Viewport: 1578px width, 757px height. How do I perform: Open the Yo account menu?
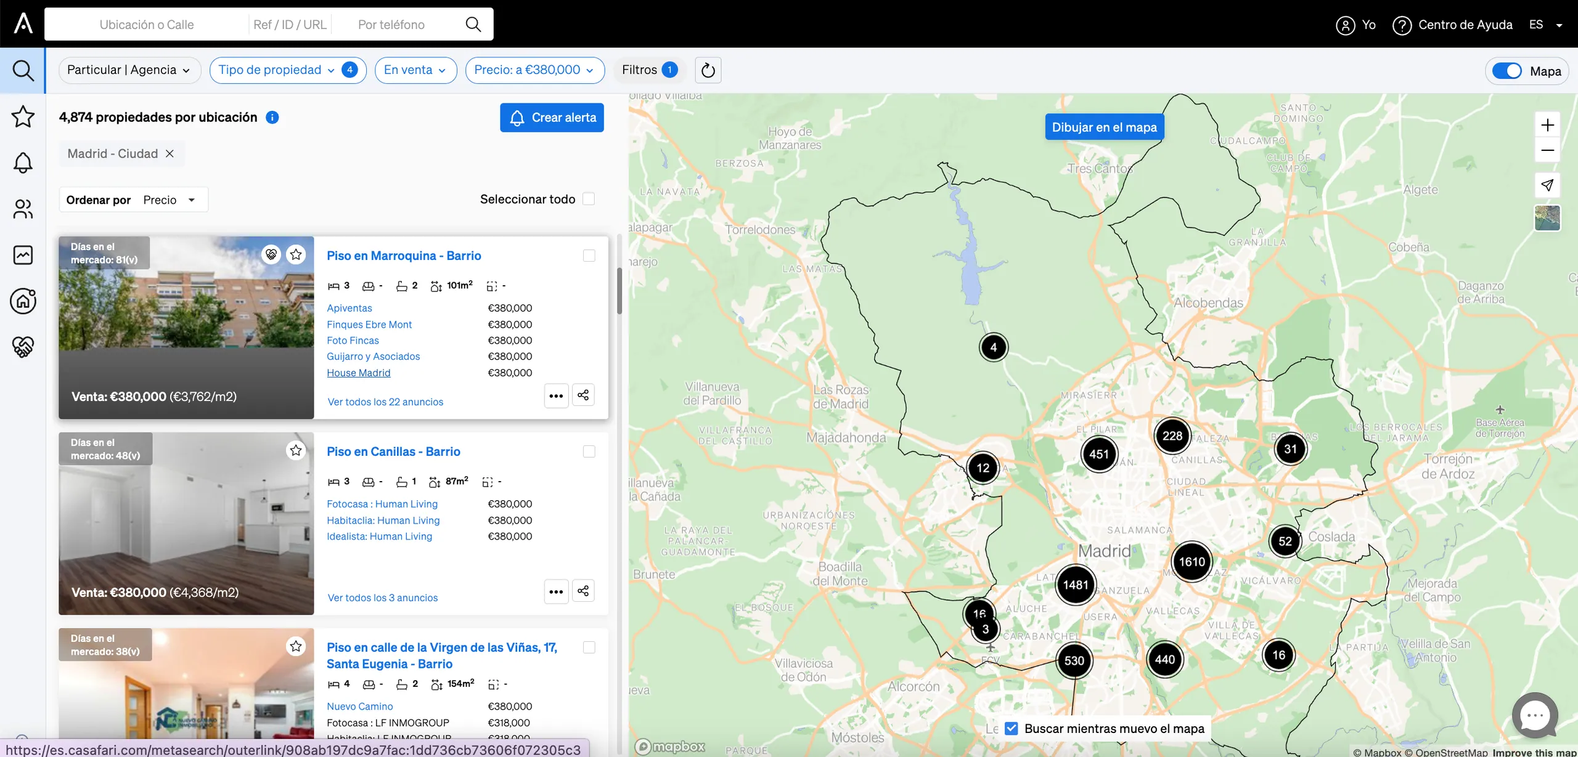1356,25
